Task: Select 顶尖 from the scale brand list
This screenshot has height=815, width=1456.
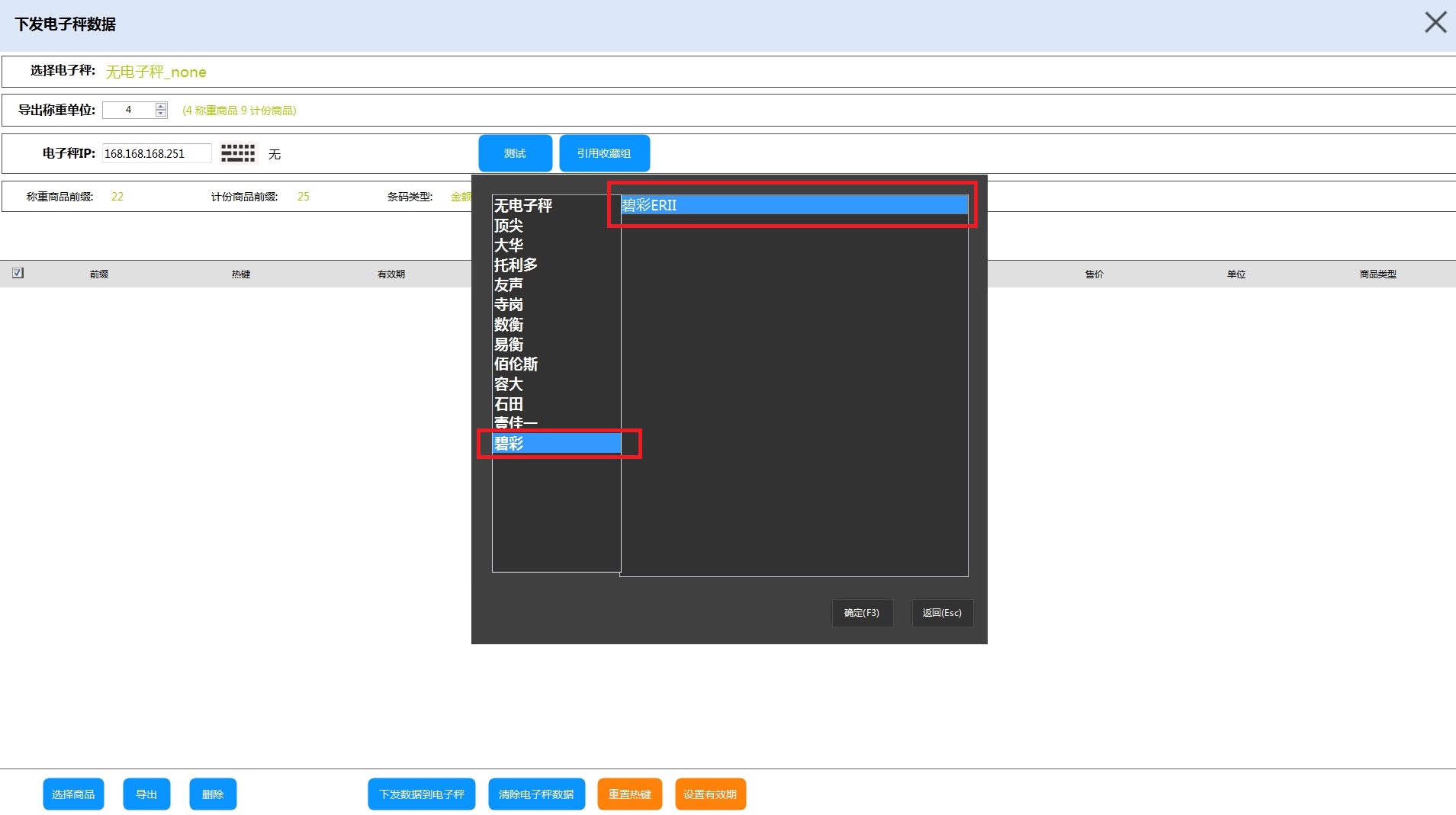Action: [x=509, y=226]
